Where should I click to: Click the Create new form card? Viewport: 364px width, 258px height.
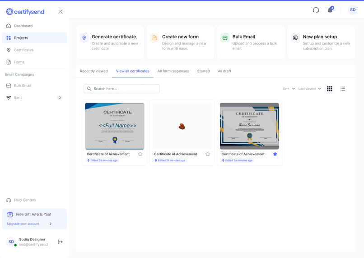coord(180,42)
